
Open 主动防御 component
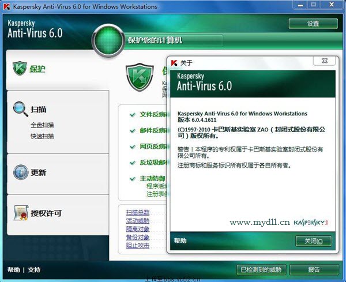152,179
